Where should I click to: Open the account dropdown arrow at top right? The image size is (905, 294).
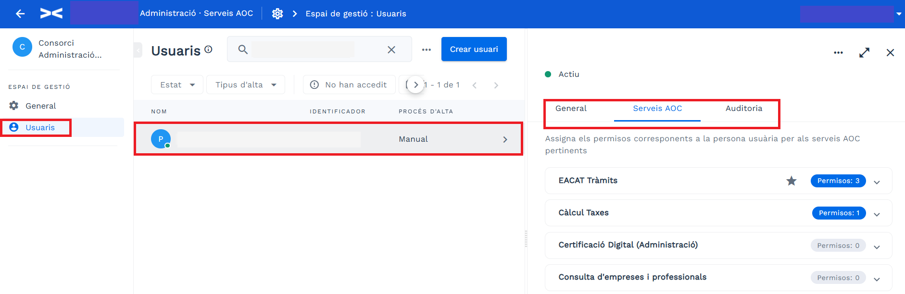click(x=899, y=14)
